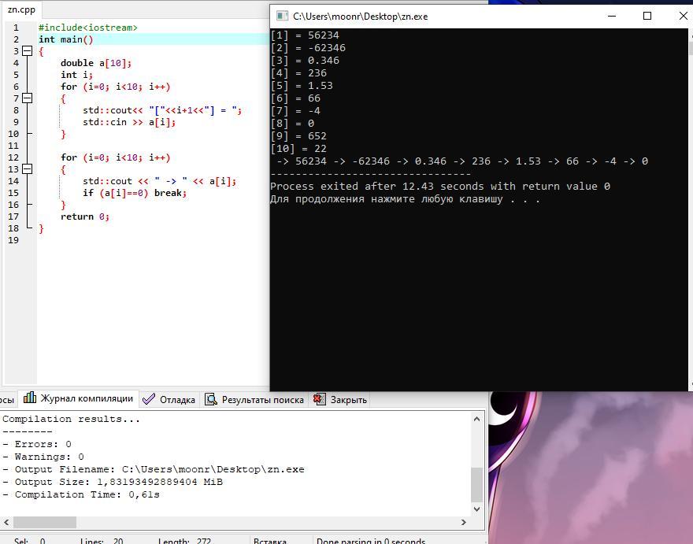Click the bar chart icon on Журнал компиляции tab
Viewport: 693px width, 544px height.
[30, 398]
